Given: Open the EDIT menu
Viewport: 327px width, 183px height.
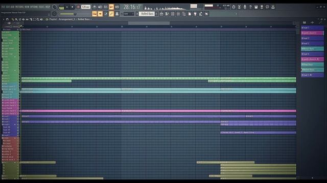Looking at the screenshot, I should coord(8,7).
